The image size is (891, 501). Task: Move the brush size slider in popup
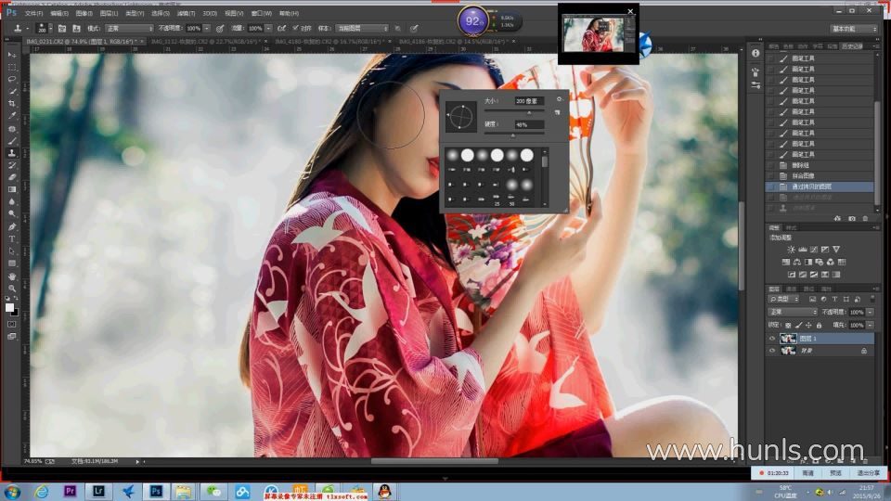point(530,112)
